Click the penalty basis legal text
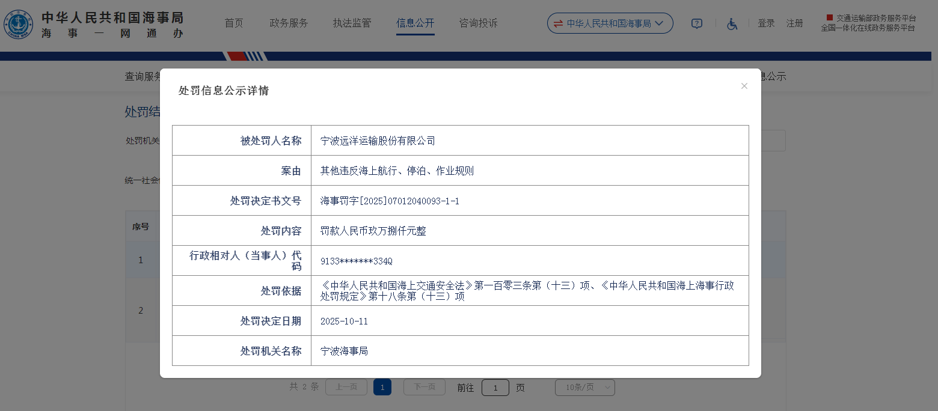Viewport: 938px width, 411px height. [527, 291]
